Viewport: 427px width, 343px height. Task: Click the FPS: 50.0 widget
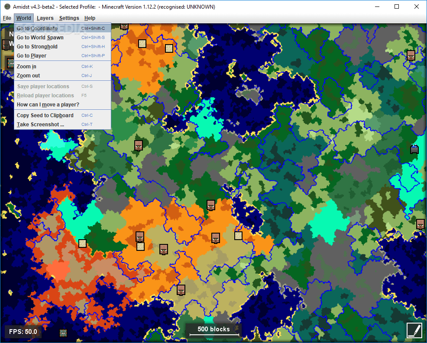(23, 332)
